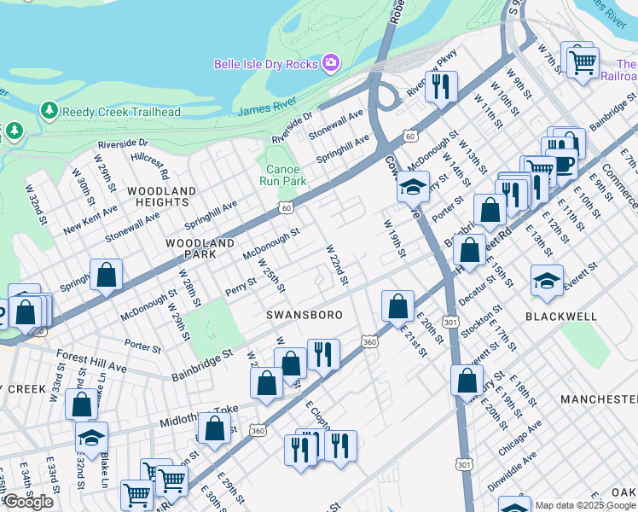Viewport: 638px width, 512px height.
Task: Click the SWANSBORO neighborhood label
Action: coord(304,315)
